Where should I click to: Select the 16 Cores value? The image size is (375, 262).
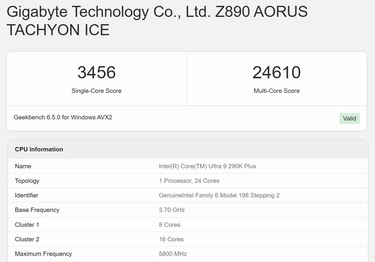pos(171,239)
